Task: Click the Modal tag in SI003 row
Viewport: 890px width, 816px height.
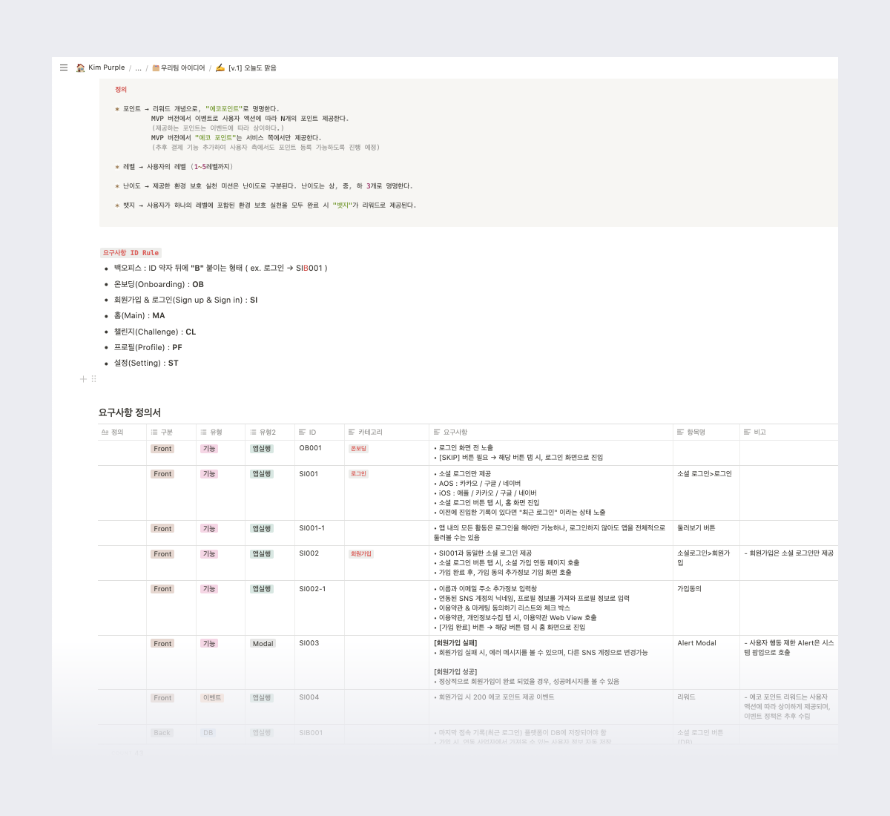Action: point(263,644)
